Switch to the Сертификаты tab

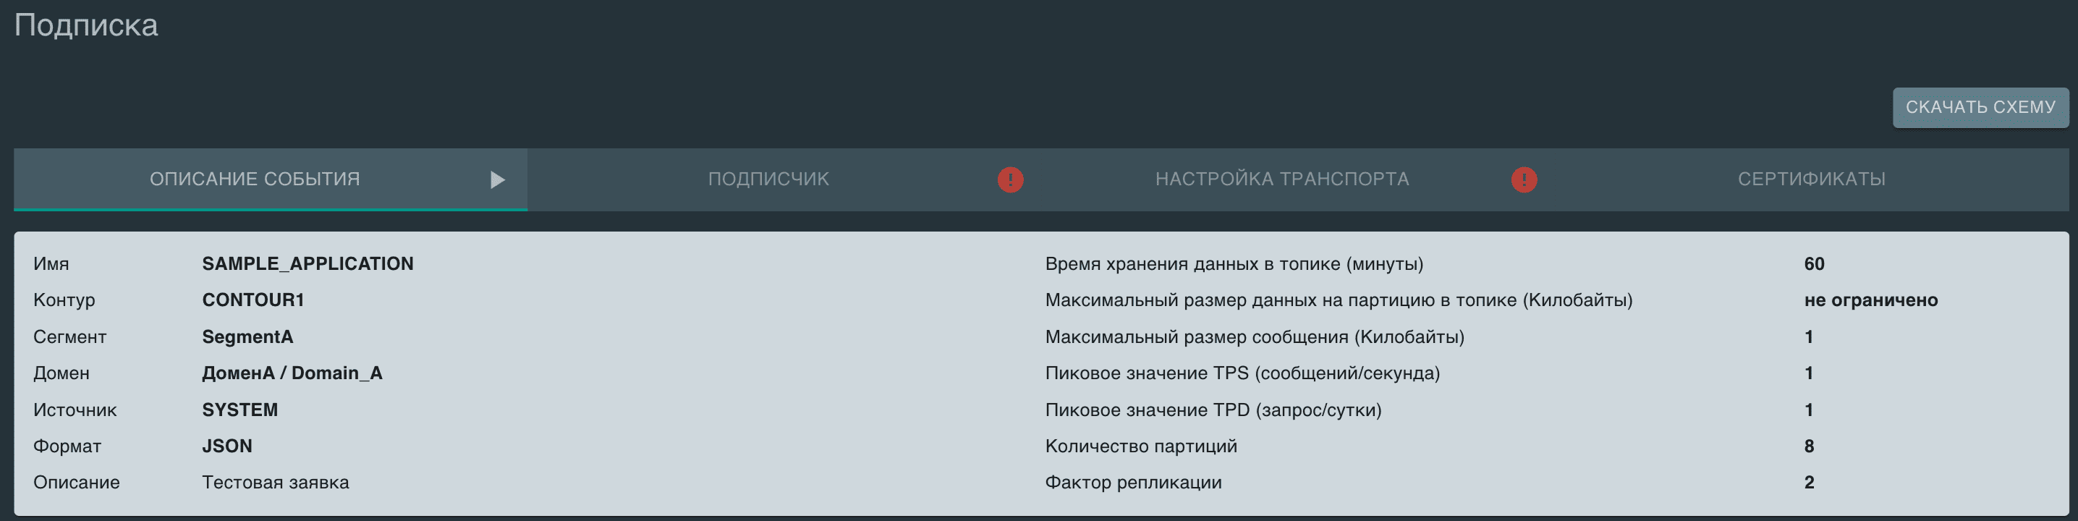pyautogui.click(x=1811, y=179)
